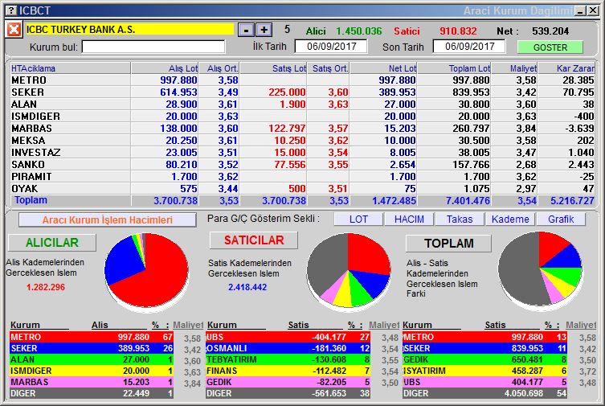Click the green GOSTER button

point(550,47)
